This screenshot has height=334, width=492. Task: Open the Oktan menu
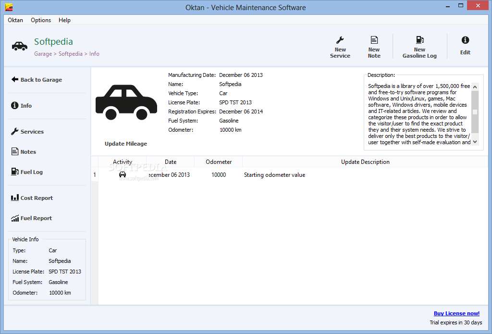pos(15,20)
